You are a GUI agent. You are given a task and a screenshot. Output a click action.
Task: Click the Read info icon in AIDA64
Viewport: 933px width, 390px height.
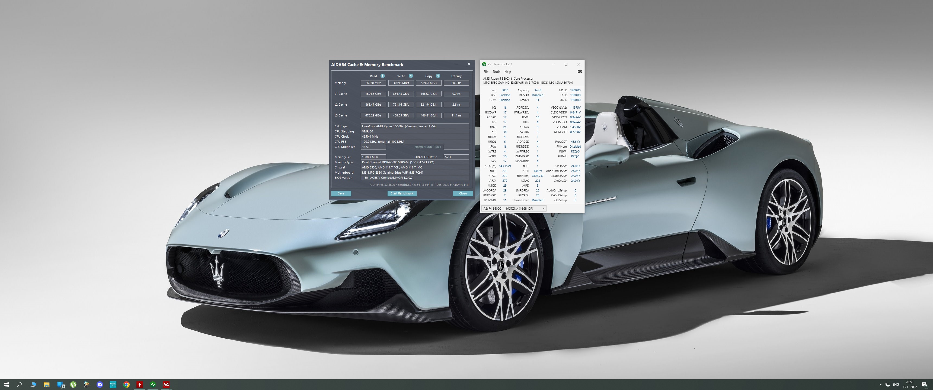[382, 76]
